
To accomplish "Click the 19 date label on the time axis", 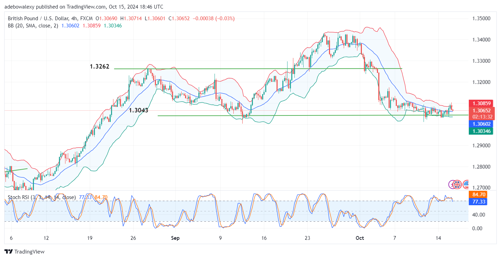I will tap(90, 238).
